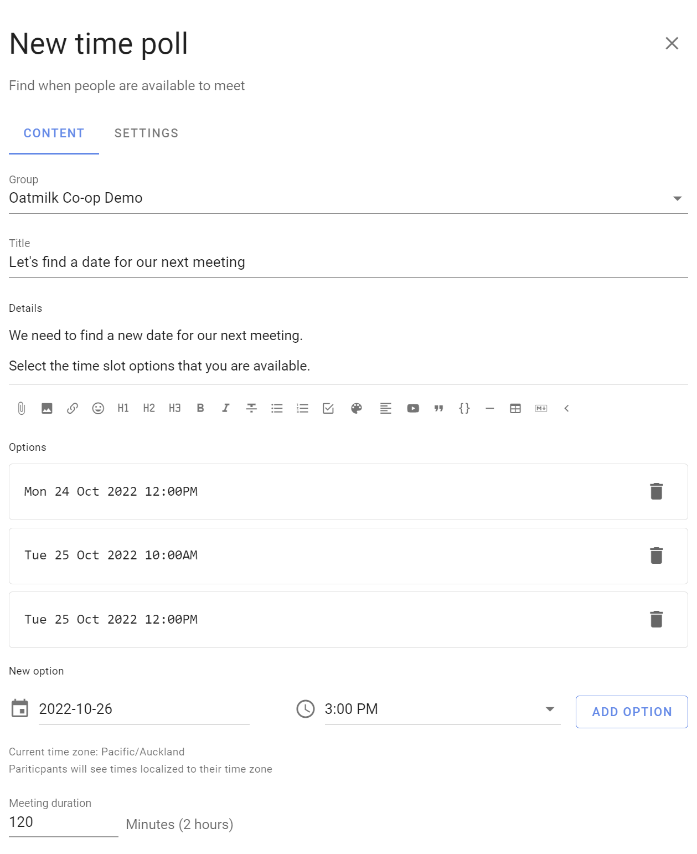Click the attach file paperclip icon
Viewport: 697px width, 854px height.
click(x=21, y=408)
